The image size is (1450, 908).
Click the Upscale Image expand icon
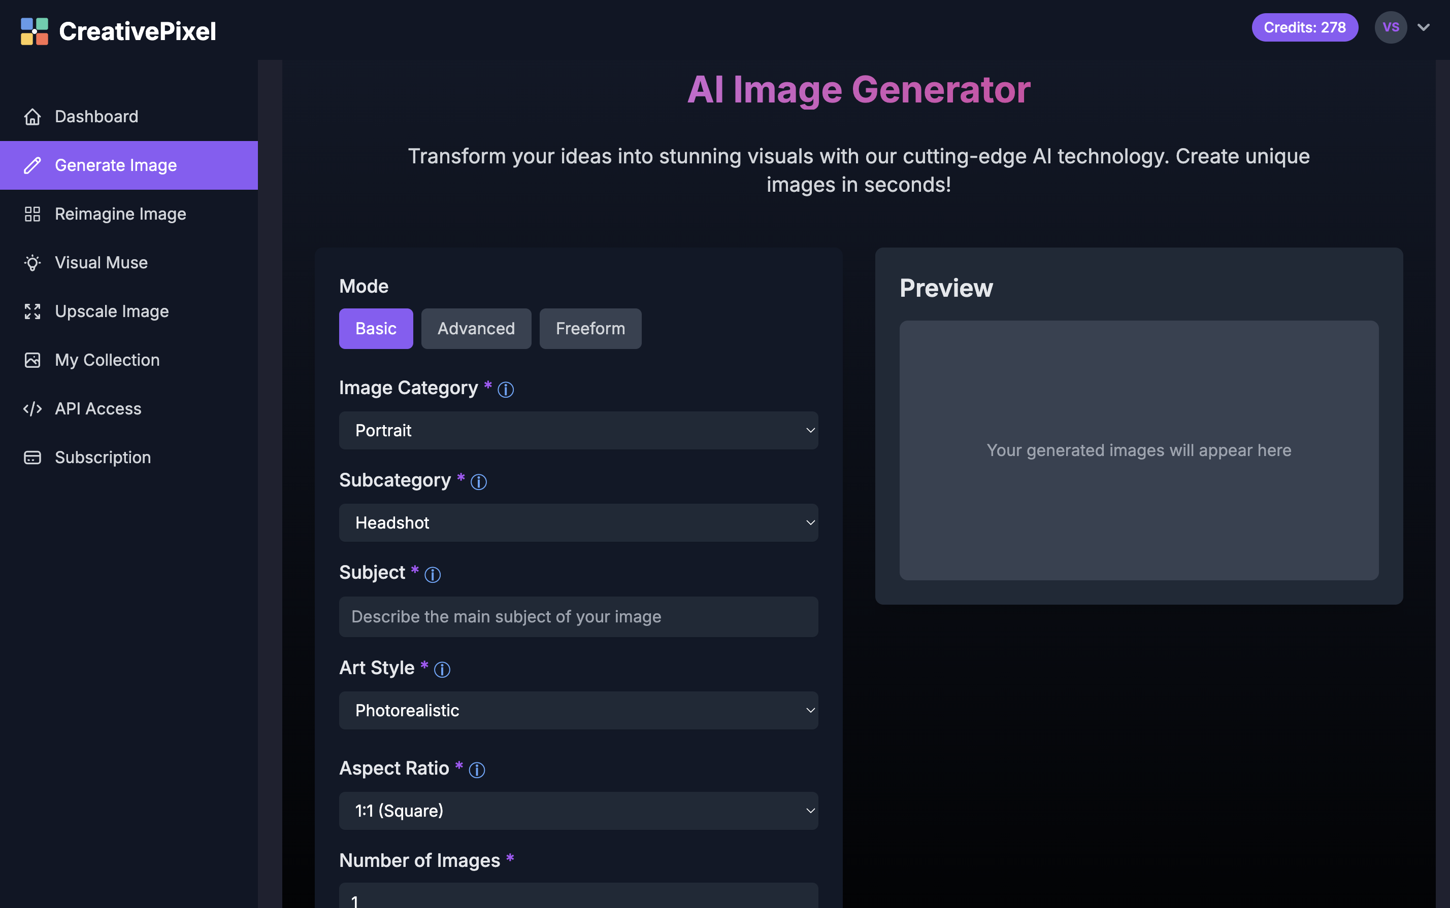(x=32, y=311)
